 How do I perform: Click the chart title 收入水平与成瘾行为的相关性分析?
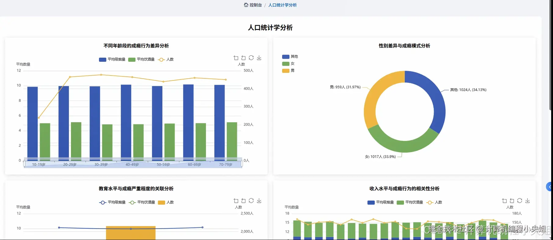point(404,189)
